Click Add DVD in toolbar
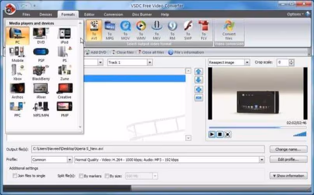This screenshot has height=195, width=314. (x=96, y=52)
